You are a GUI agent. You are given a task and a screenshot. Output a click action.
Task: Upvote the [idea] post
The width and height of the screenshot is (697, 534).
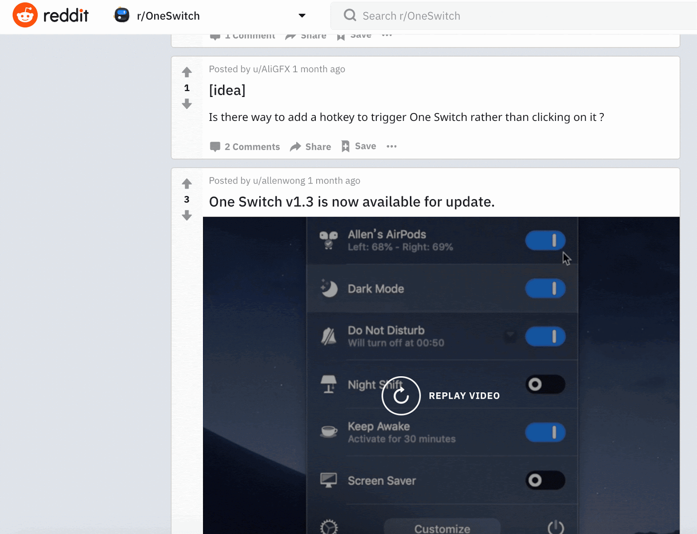(187, 72)
